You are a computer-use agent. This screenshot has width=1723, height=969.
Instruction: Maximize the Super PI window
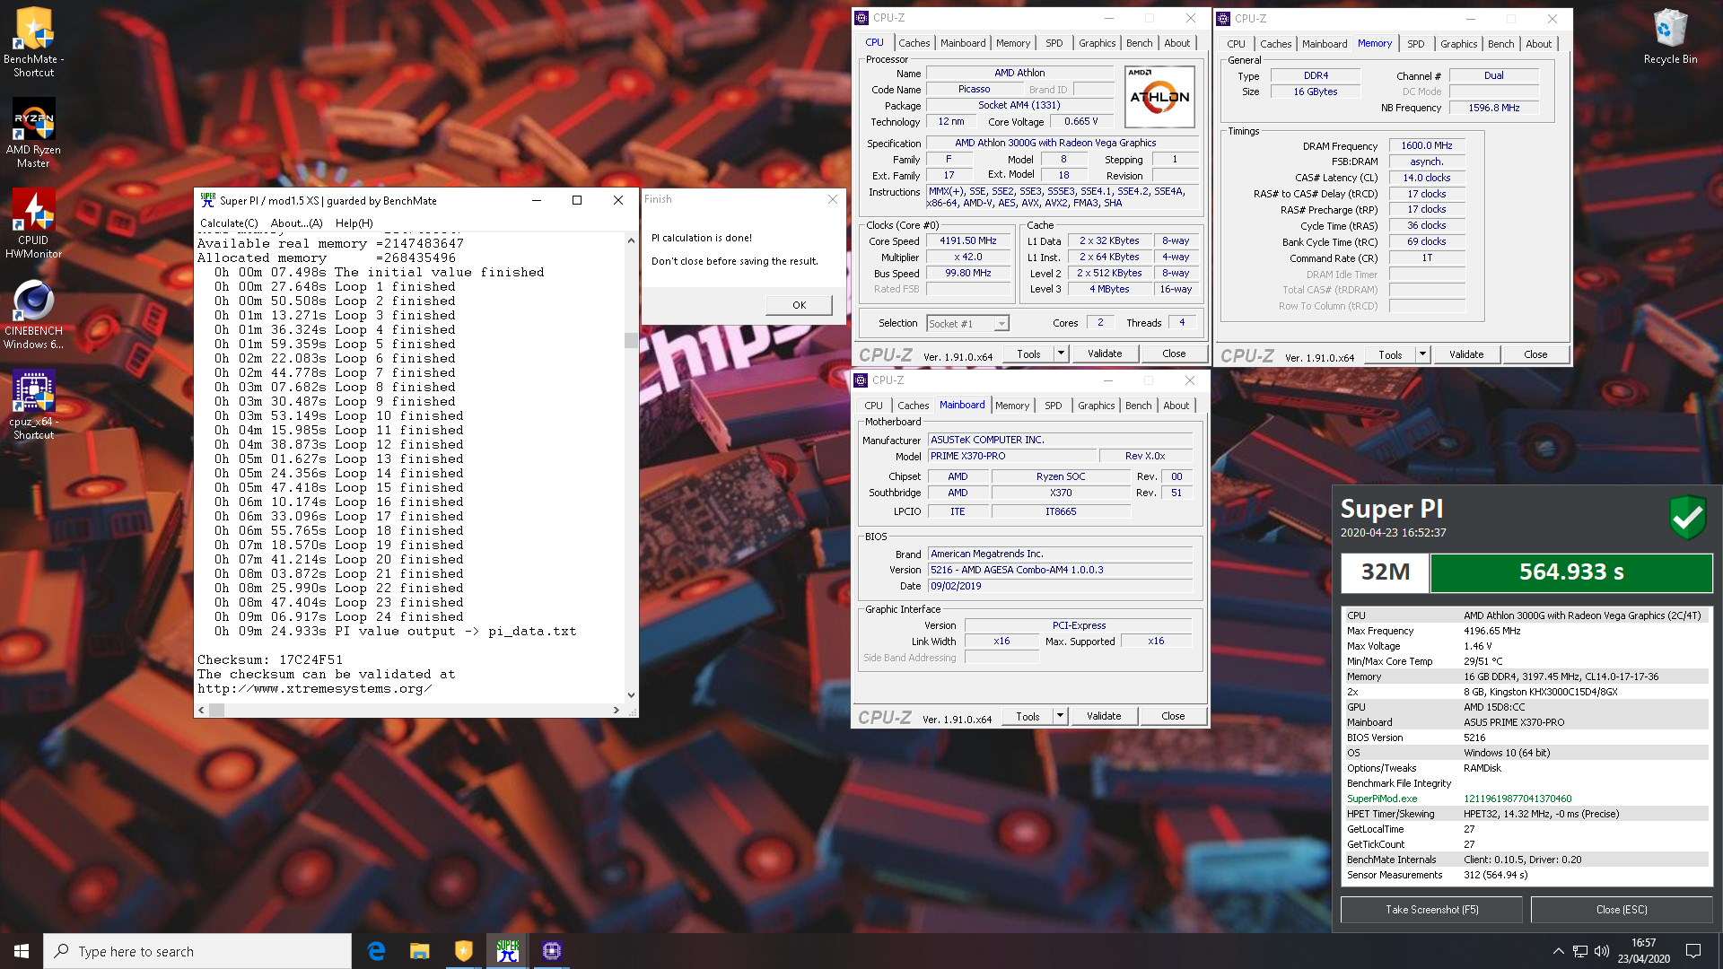(x=577, y=200)
